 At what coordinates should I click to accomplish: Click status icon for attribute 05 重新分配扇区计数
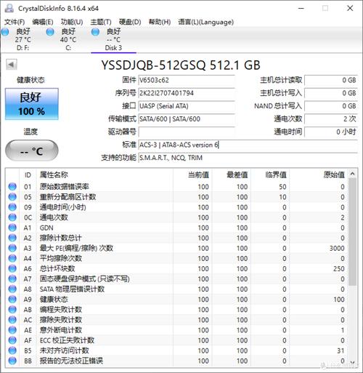[x=12, y=197]
